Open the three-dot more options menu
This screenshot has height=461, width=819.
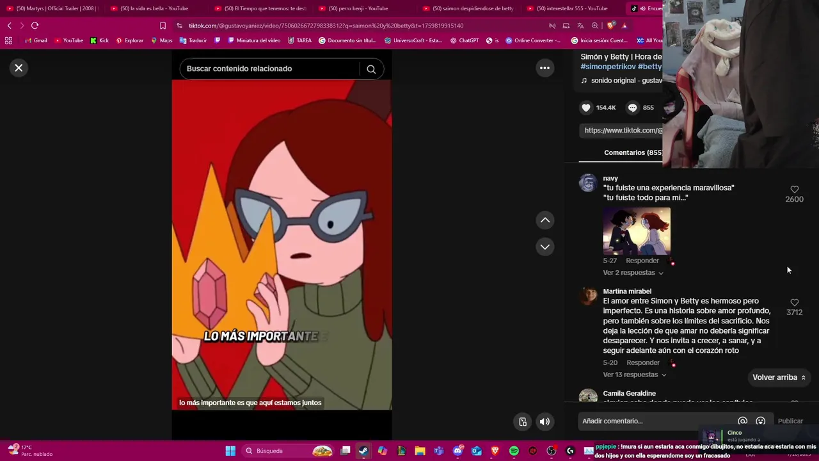click(x=545, y=68)
